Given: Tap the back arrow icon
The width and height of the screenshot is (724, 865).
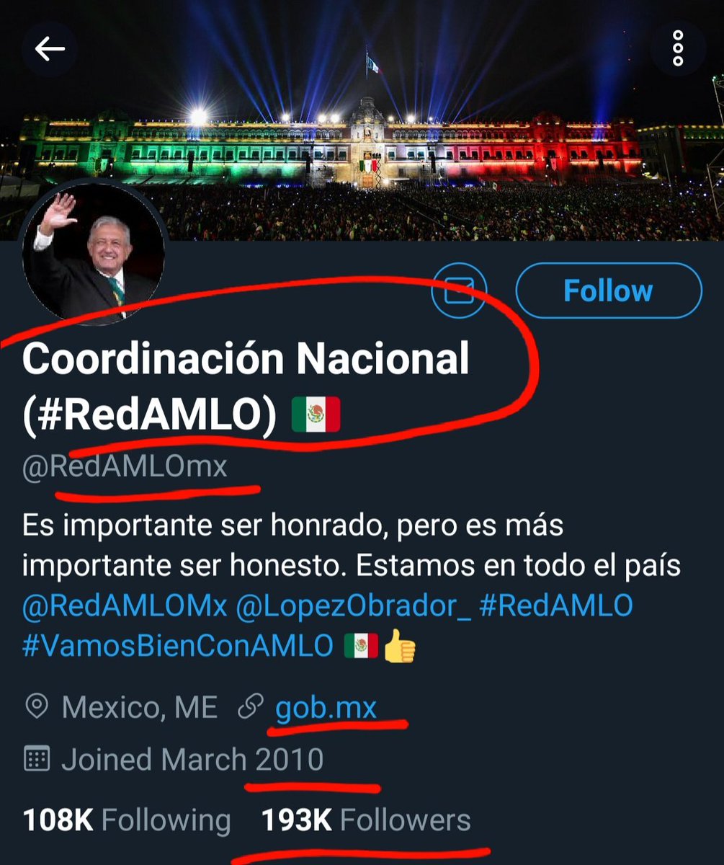Looking at the screenshot, I should [x=50, y=49].
